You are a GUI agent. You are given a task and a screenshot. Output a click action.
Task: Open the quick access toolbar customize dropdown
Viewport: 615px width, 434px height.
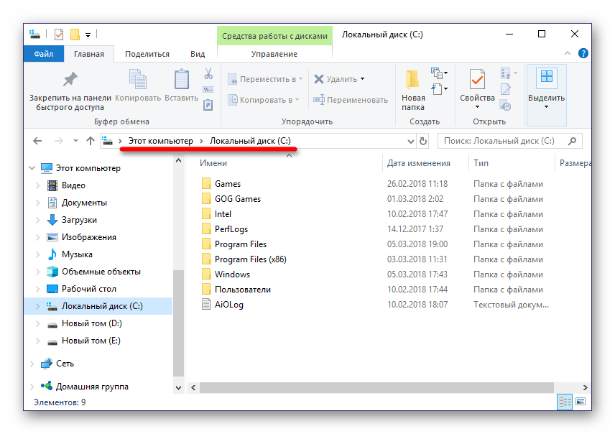pyautogui.click(x=88, y=35)
